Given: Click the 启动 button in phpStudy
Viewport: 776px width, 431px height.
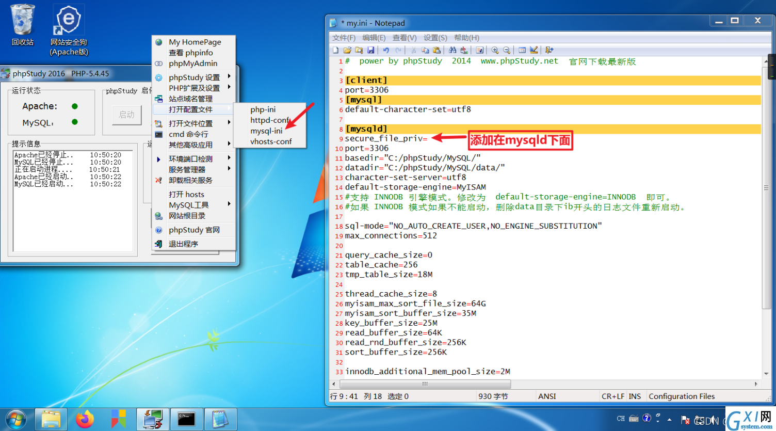Looking at the screenshot, I should pos(127,115).
